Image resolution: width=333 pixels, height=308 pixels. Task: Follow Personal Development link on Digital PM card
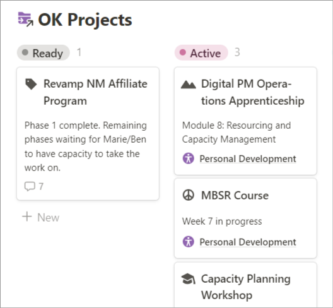coord(248,159)
